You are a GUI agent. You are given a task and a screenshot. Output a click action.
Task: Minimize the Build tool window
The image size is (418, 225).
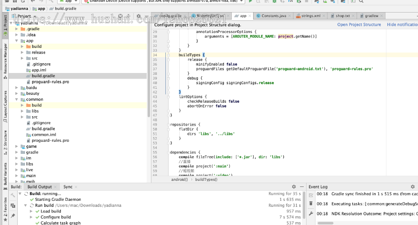301,186
